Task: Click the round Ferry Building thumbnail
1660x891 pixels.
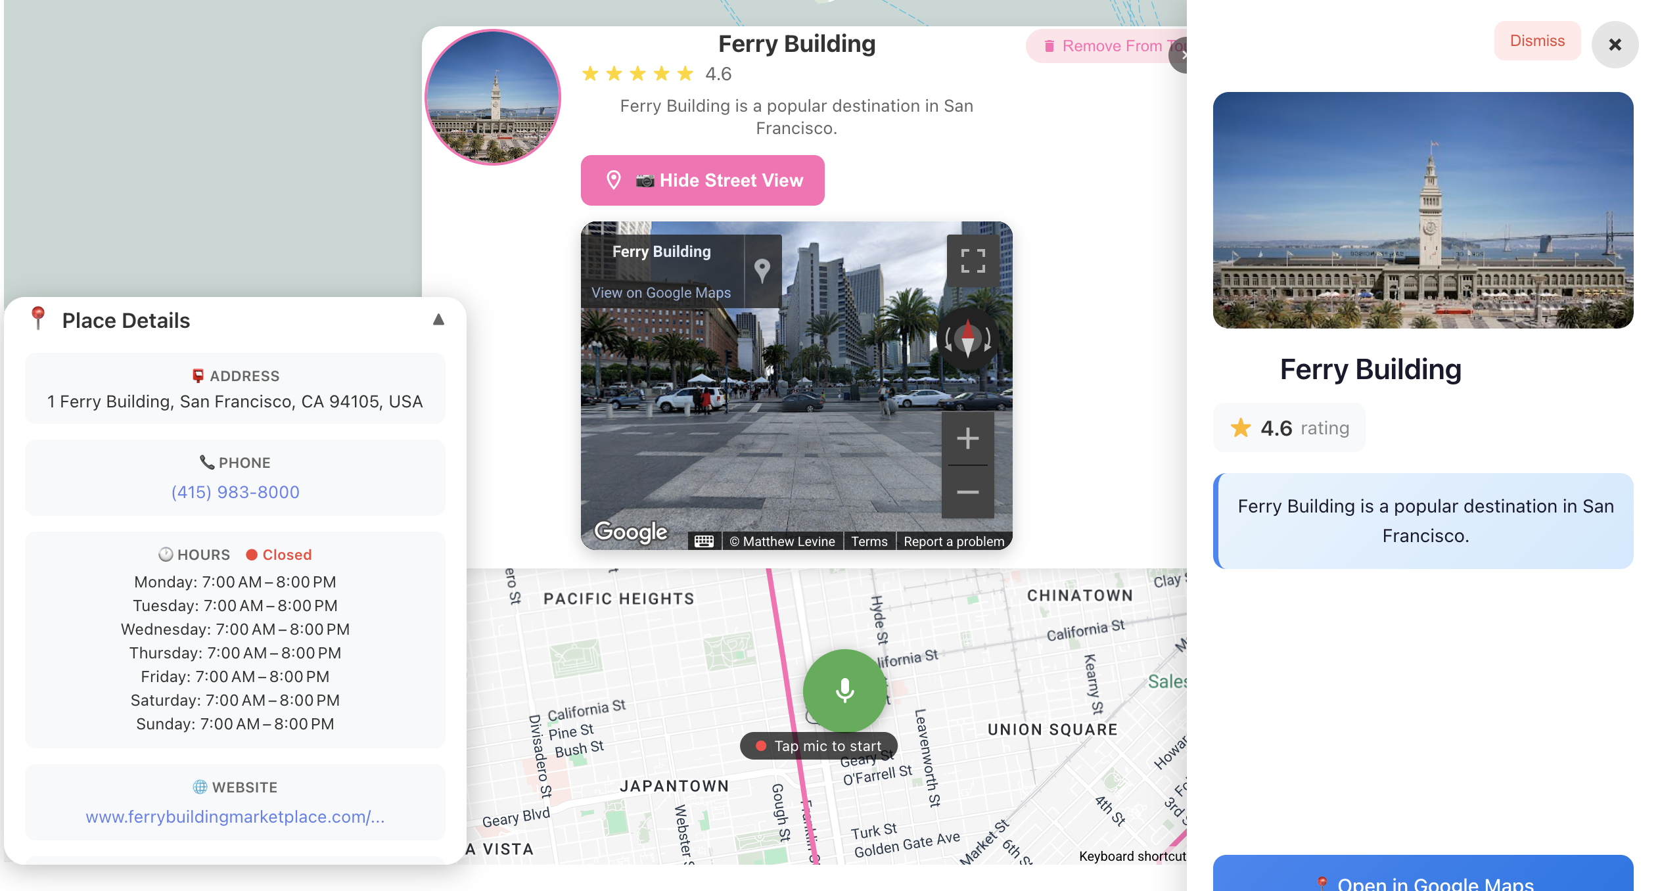Action: coord(493,97)
